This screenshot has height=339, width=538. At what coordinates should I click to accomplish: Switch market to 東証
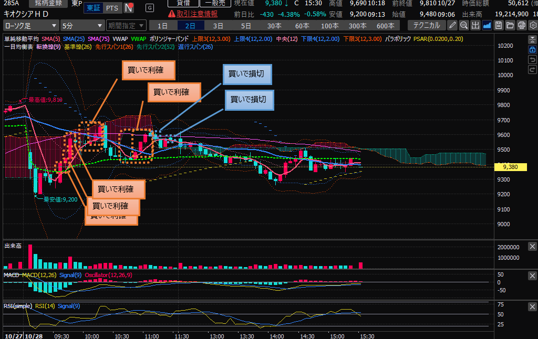(93, 8)
